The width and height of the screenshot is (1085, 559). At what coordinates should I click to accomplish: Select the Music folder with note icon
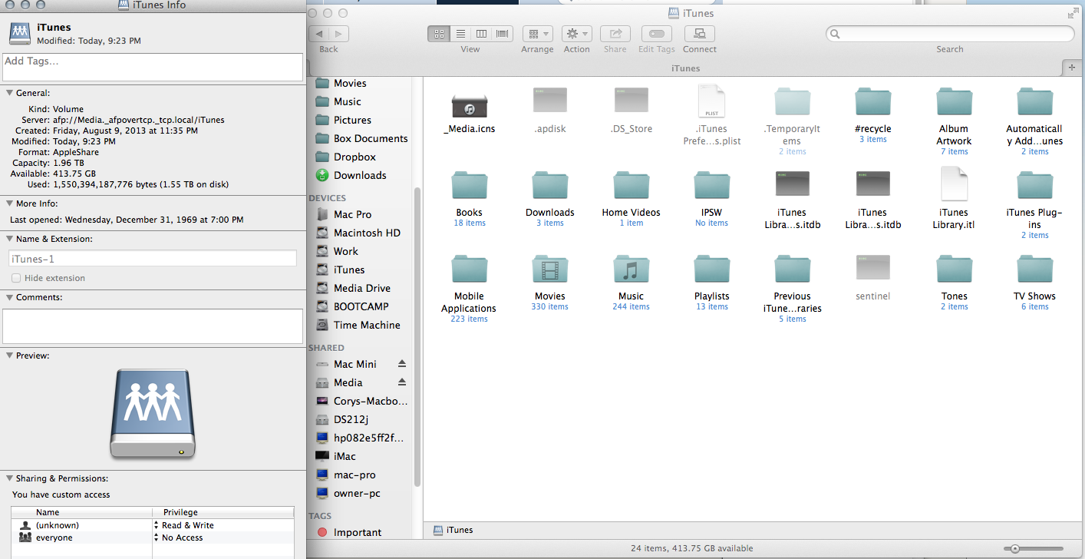pyautogui.click(x=631, y=270)
